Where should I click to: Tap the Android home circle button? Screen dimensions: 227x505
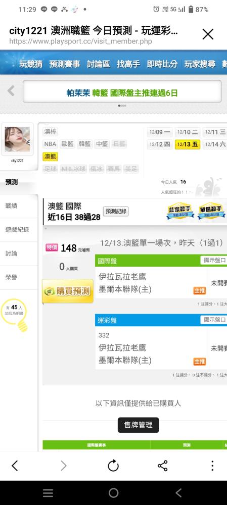pos(113,493)
